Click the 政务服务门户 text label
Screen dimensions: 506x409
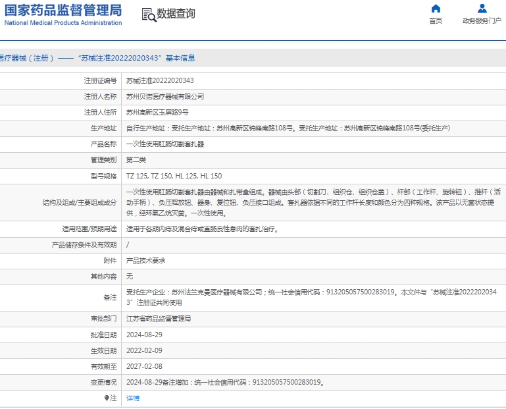pos(482,20)
